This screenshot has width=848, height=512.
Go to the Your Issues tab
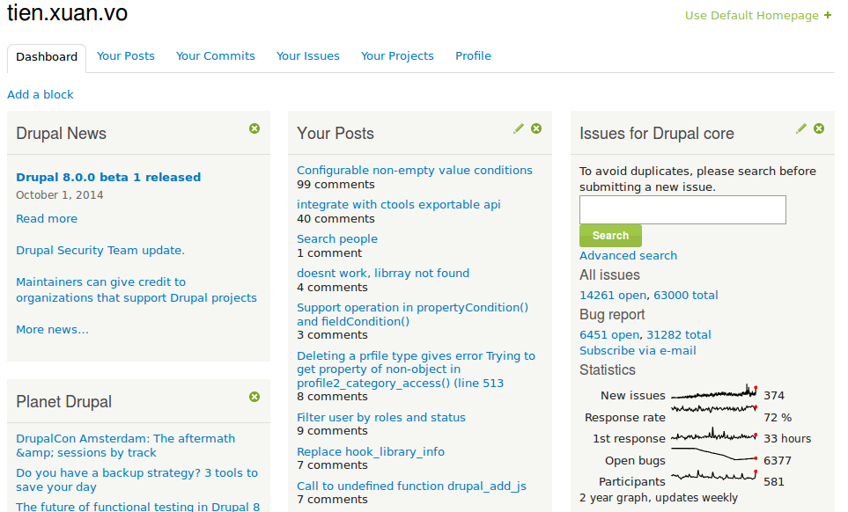click(x=307, y=56)
